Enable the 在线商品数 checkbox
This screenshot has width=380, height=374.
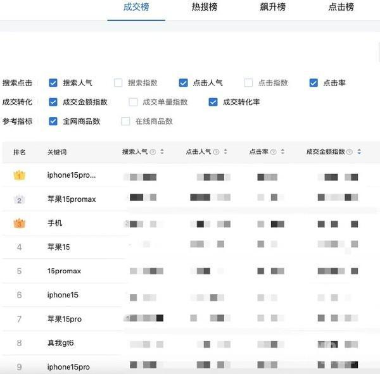tap(125, 121)
